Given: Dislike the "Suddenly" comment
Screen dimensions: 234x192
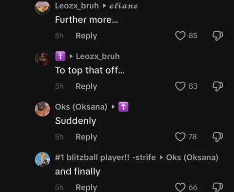Looking at the screenshot, I should point(218,137).
